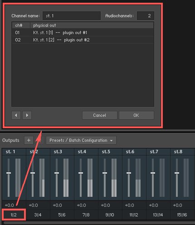
Task: Click the next channel right arrow button
Action: [x=27, y=115]
